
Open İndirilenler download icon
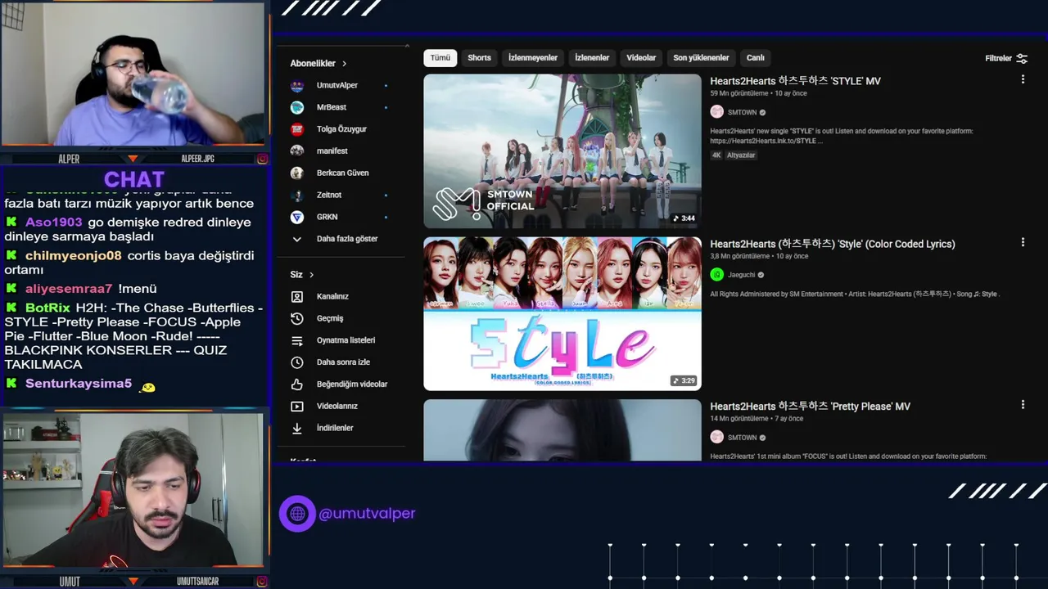(x=297, y=428)
